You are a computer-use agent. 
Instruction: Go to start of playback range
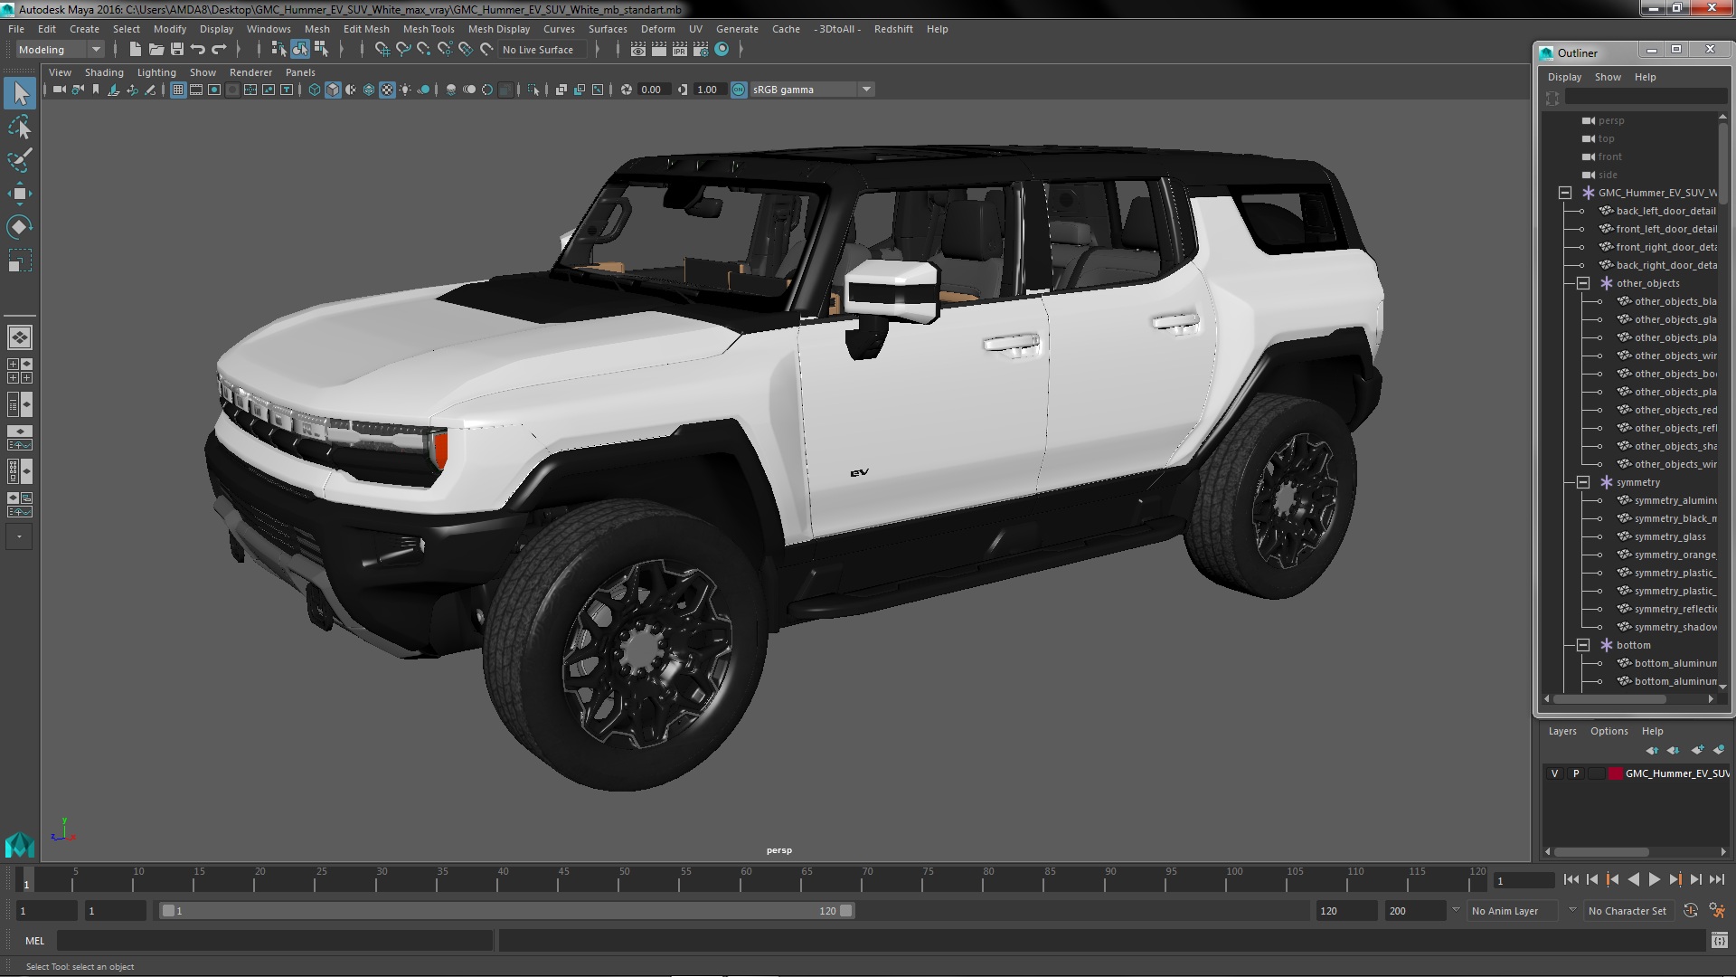tap(1571, 879)
